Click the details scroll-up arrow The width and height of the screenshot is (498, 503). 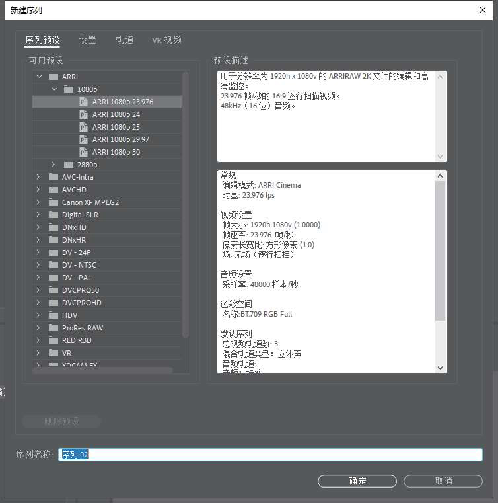441,176
